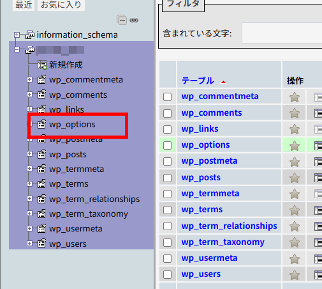Expand wp_terms in the tree

click(29, 184)
